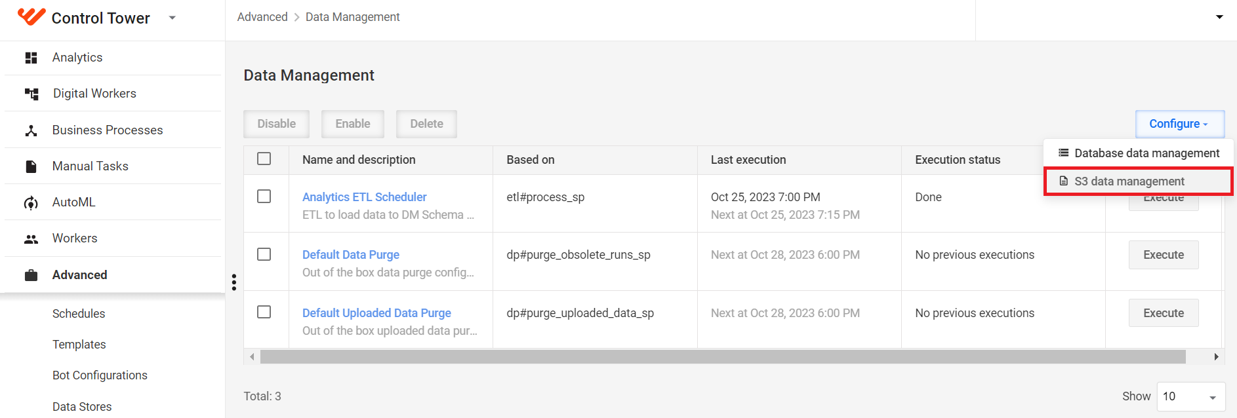Click the Business Processes sidebar icon

(31, 130)
